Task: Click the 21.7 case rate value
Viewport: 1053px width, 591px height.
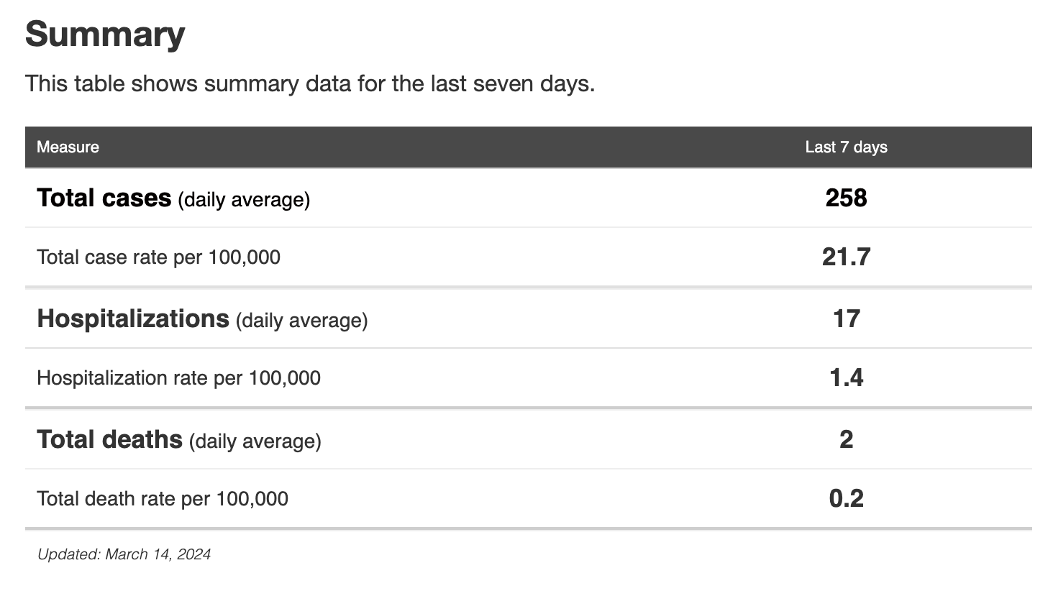Action: [x=846, y=257]
